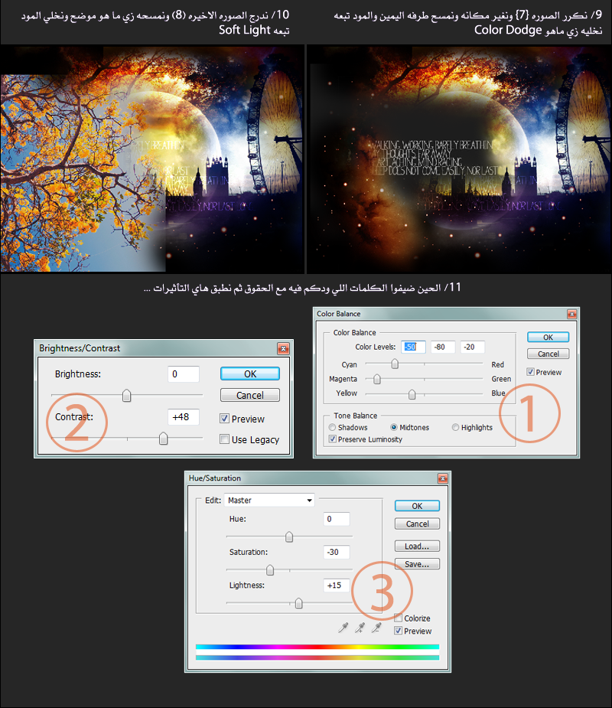Enable the Colorize option
612x708 pixels.
[399, 618]
